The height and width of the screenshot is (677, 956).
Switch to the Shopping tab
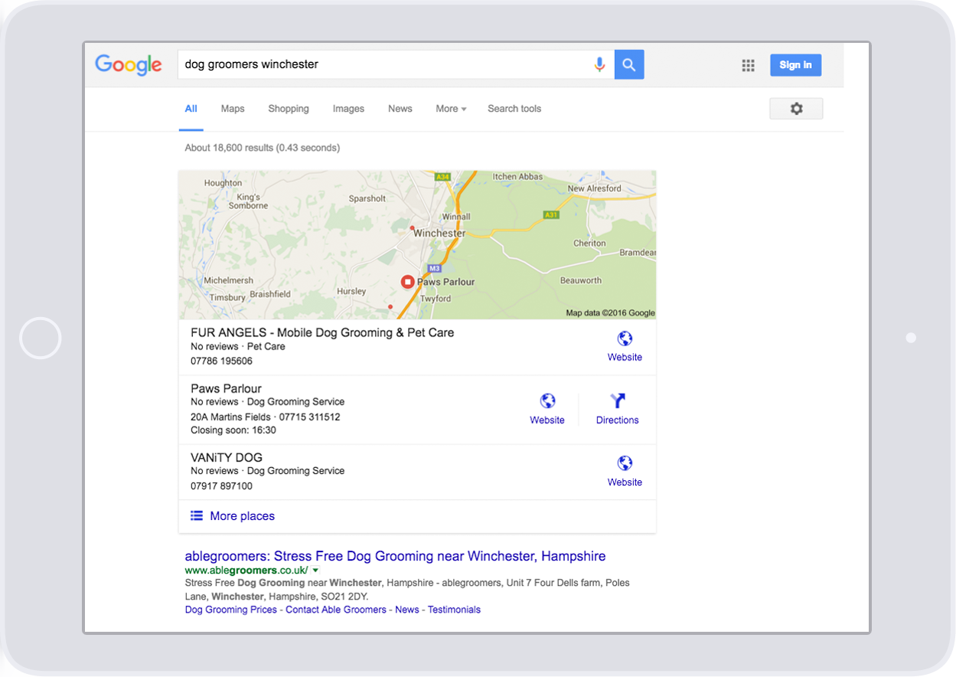(x=289, y=109)
